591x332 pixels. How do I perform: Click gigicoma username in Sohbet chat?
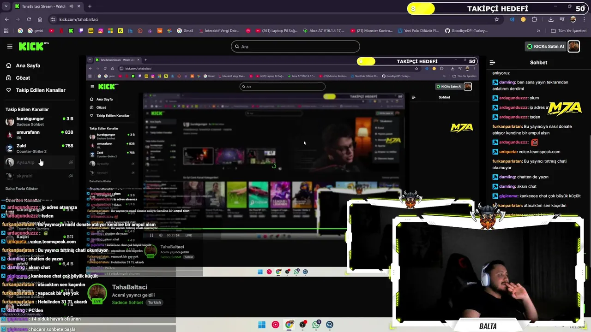coord(508,196)
